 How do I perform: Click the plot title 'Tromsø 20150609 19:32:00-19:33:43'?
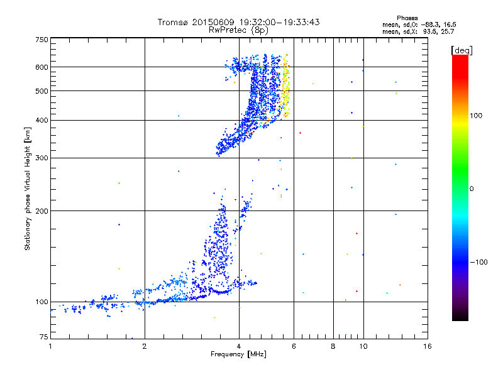(238, 22)
